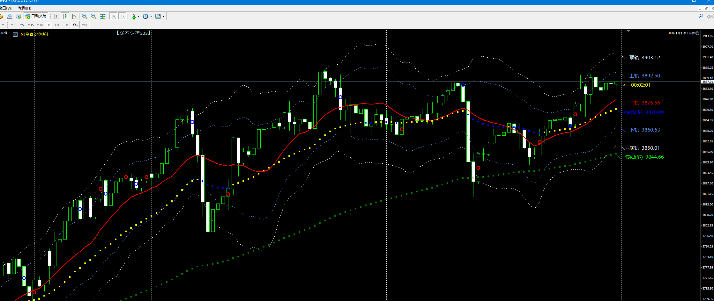Click the smiley face expert advisor icon
Image resolution: width=714 pixels, height=301 pixels.
tap(697, 33)
